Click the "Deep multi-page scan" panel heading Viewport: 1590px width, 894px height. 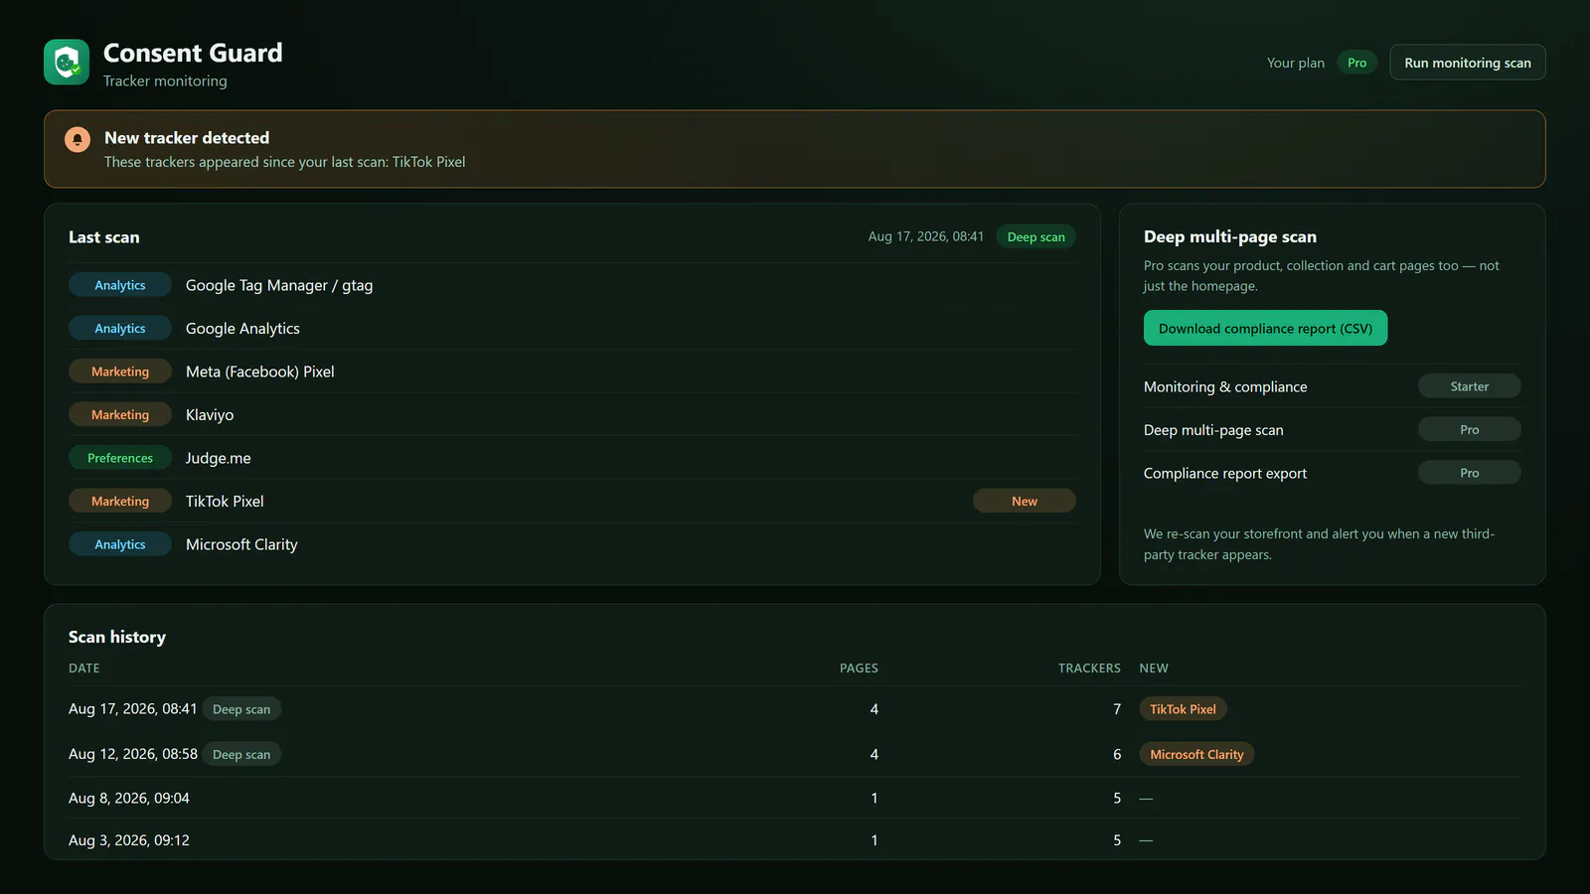[x=1230, y=236]
